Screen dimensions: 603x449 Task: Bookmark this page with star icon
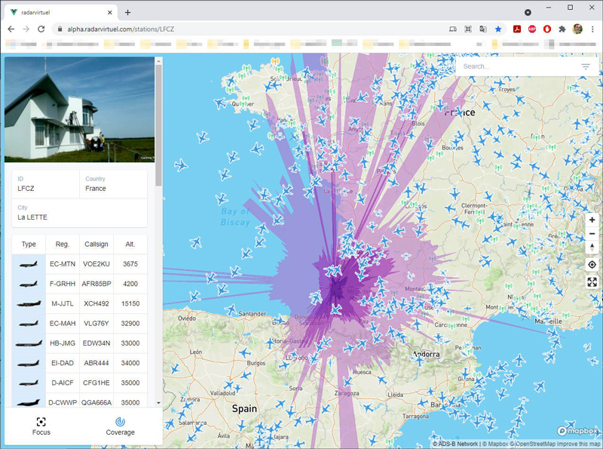(498, 29)
